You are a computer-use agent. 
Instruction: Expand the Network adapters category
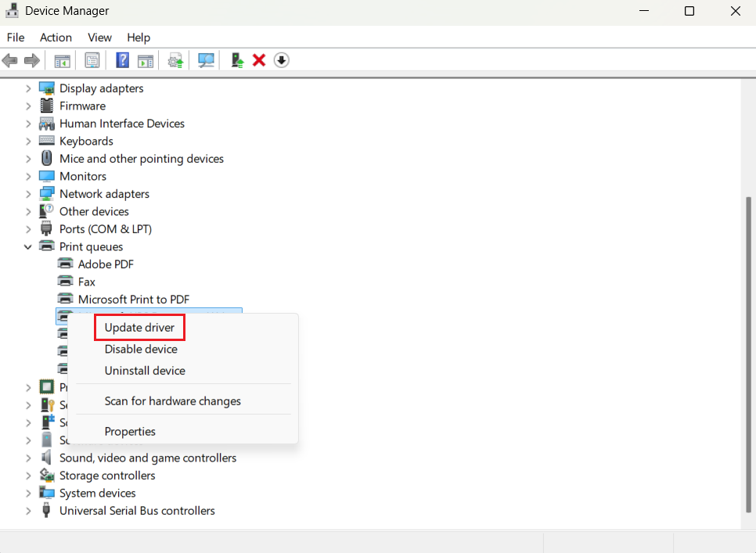click(28, 194)
